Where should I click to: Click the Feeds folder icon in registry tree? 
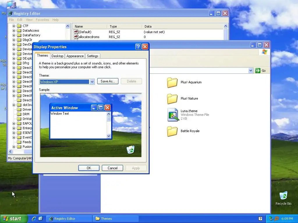click(19, 142)
